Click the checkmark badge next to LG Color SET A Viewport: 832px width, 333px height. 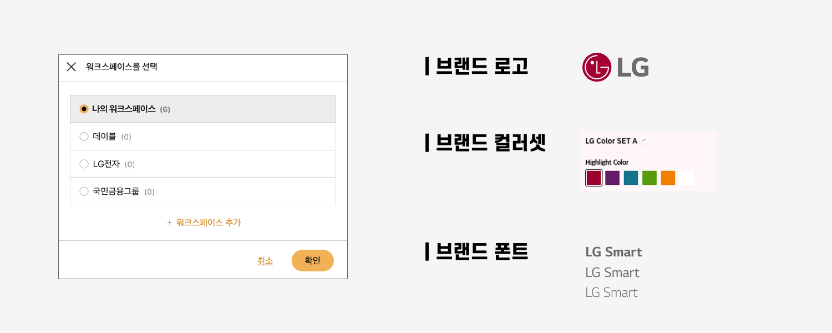point(644,140)
